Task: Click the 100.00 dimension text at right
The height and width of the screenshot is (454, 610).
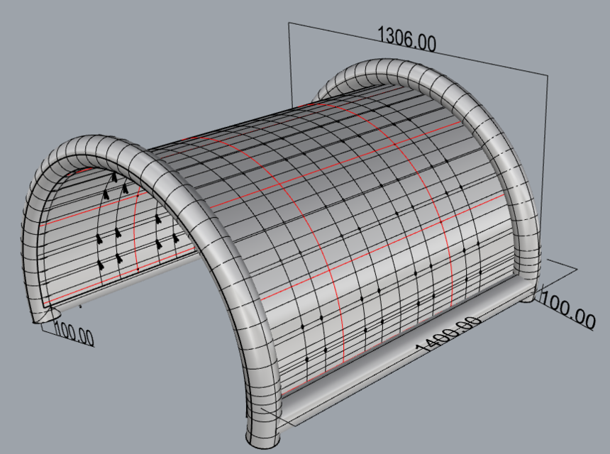Action: tap(567, 310)
